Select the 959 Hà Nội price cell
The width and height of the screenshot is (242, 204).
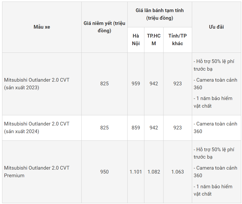click(136, 84)
